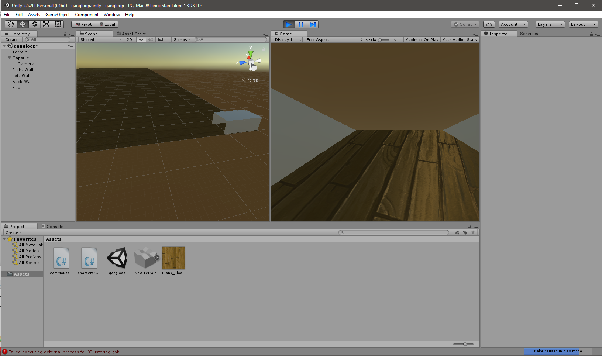602x356 pixels.
Task: Adjust the Game view Scale slider
Action: point(383,40)
